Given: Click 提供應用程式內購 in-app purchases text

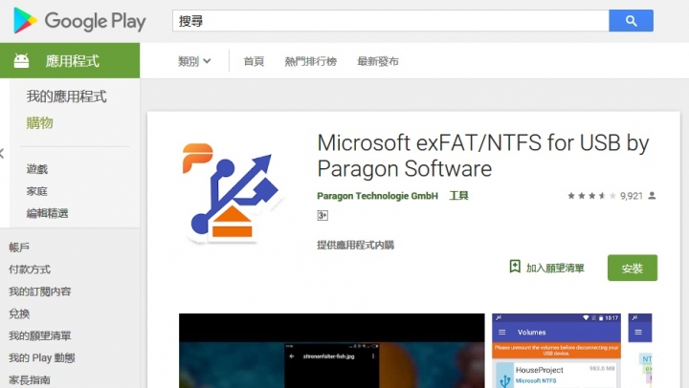Looking at the screenshot, I should [x=355, y=245].
